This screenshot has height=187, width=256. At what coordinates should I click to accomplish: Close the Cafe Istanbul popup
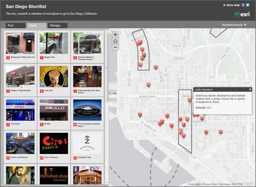point(250,89)
